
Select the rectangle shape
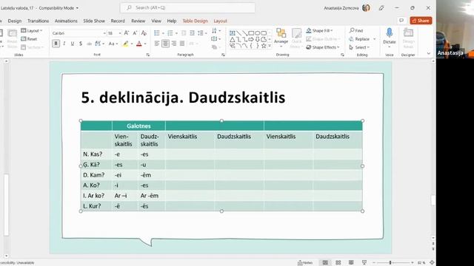click(x=251, y=33)
